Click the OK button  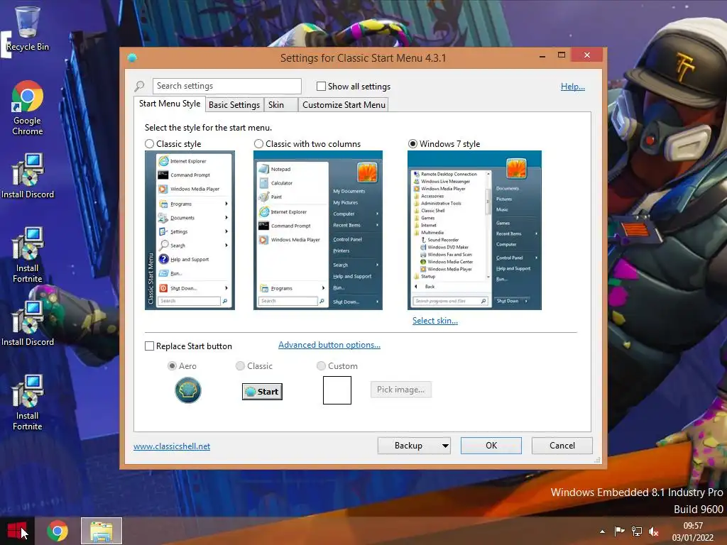[491, 446]
